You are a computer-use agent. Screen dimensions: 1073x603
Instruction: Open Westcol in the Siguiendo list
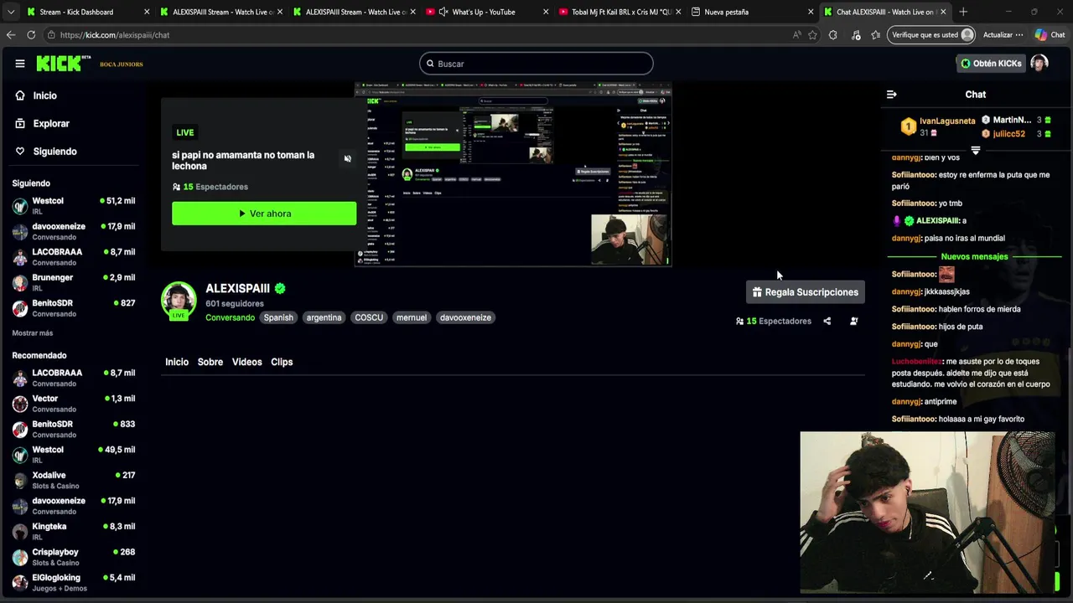click(x=74, y=206)
